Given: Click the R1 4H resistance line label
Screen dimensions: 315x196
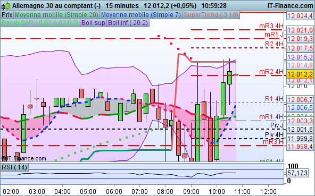Looking at the screenshot, I should click(274, 99).
